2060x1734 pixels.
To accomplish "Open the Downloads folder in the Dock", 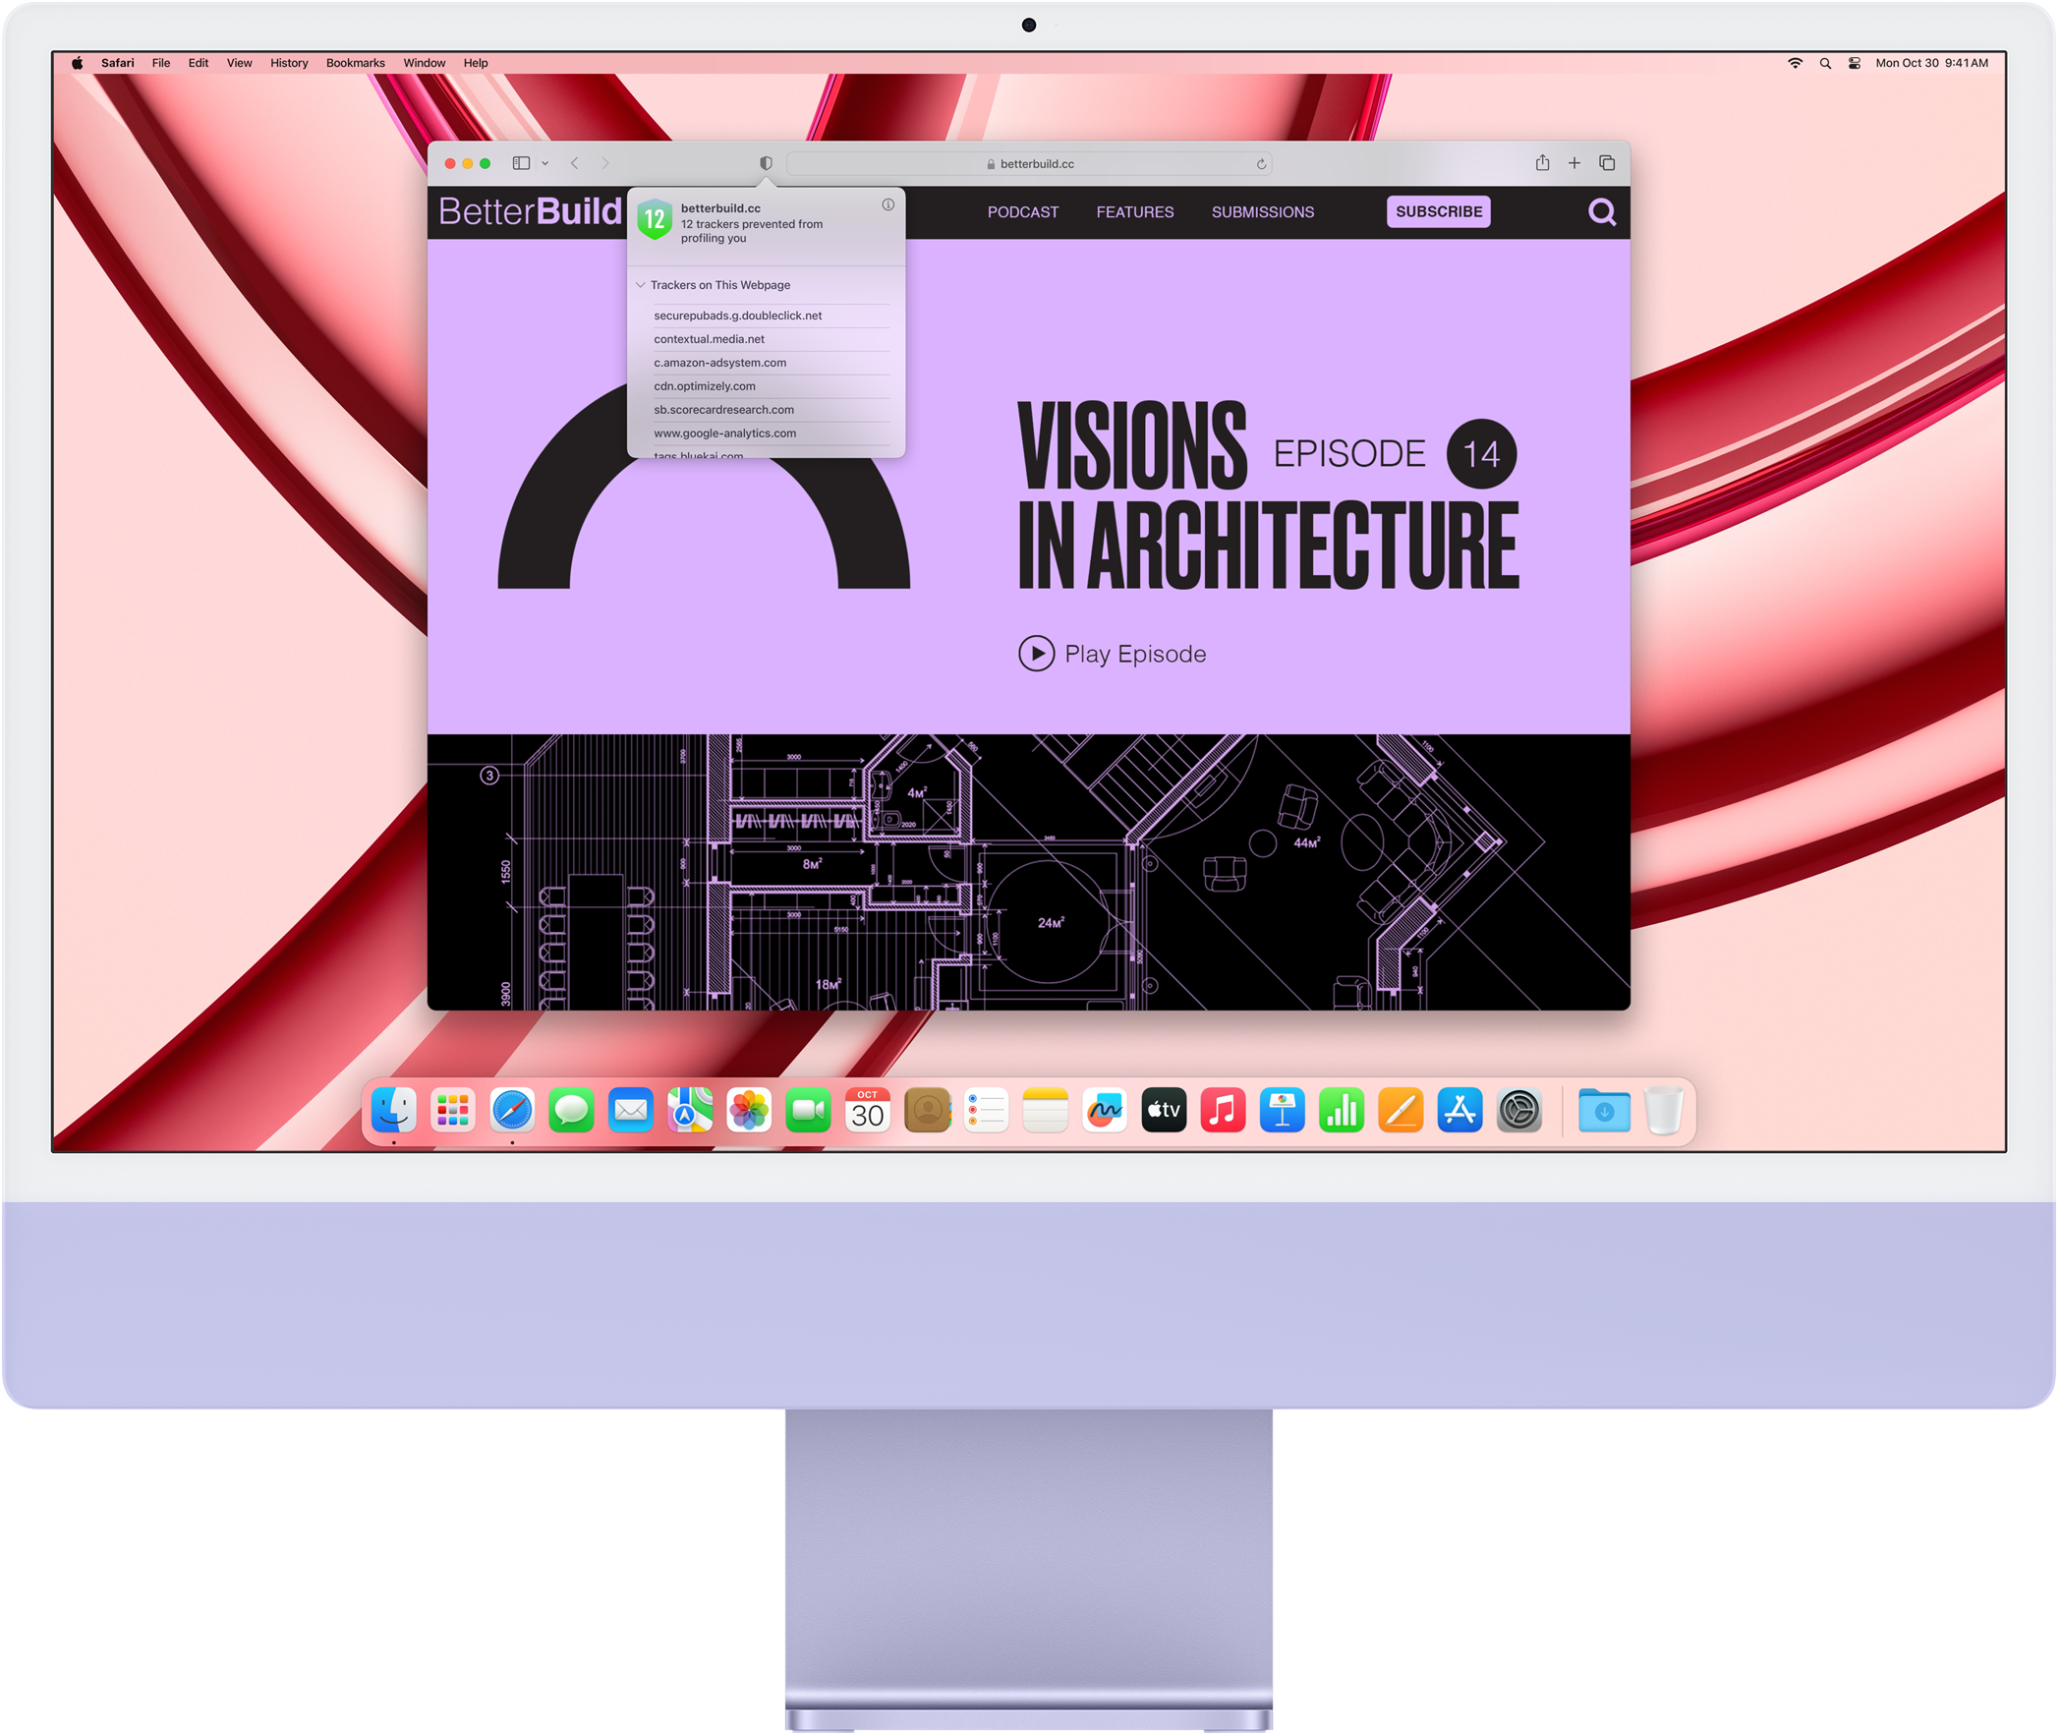I will click(x=1604, y=1111).
